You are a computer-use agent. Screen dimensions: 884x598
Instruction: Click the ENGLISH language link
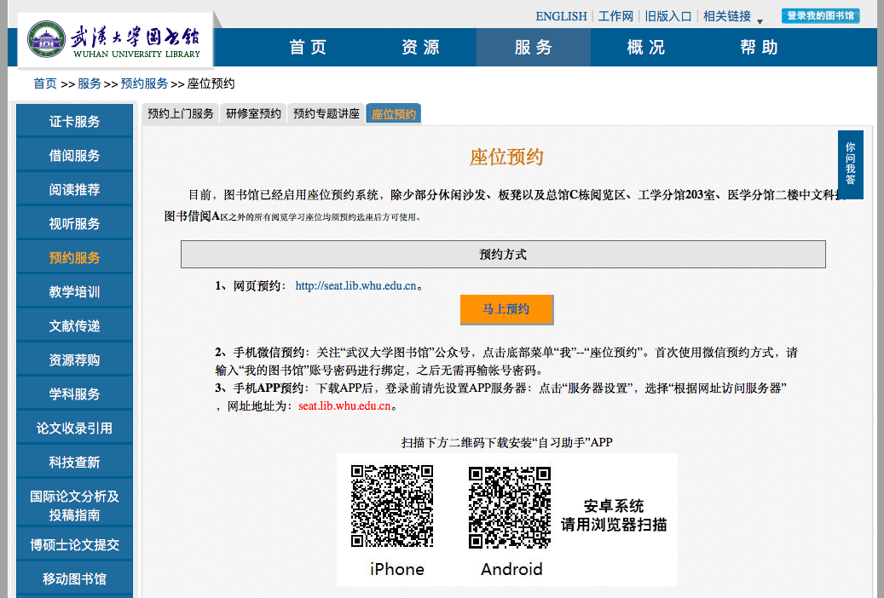561,16
